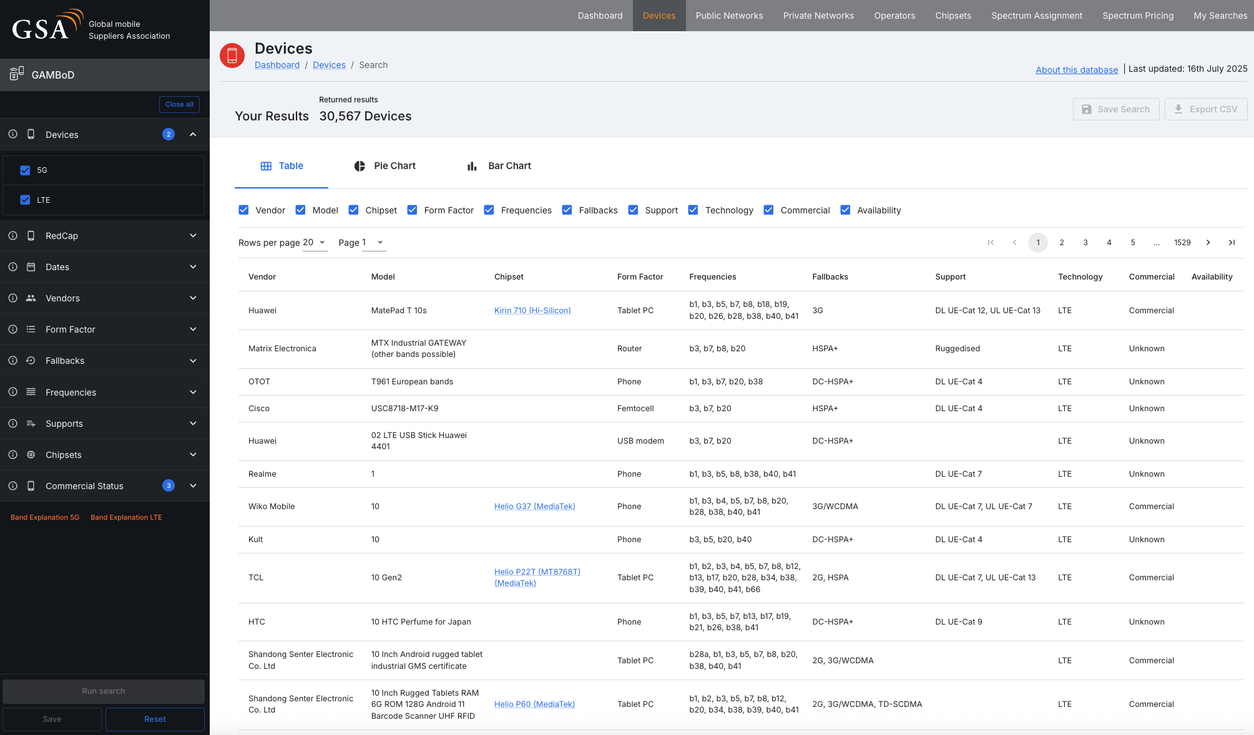
Task: Click the Dashboard breadcrumb link
Action: 277,65
